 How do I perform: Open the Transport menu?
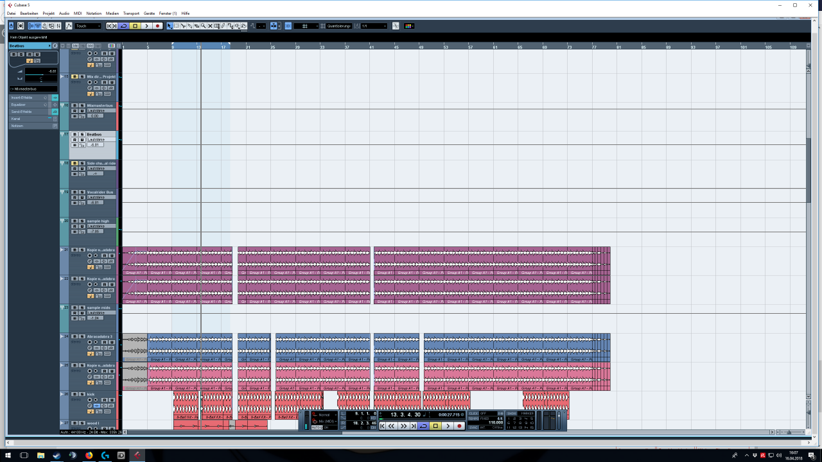(x=131, y=13)
